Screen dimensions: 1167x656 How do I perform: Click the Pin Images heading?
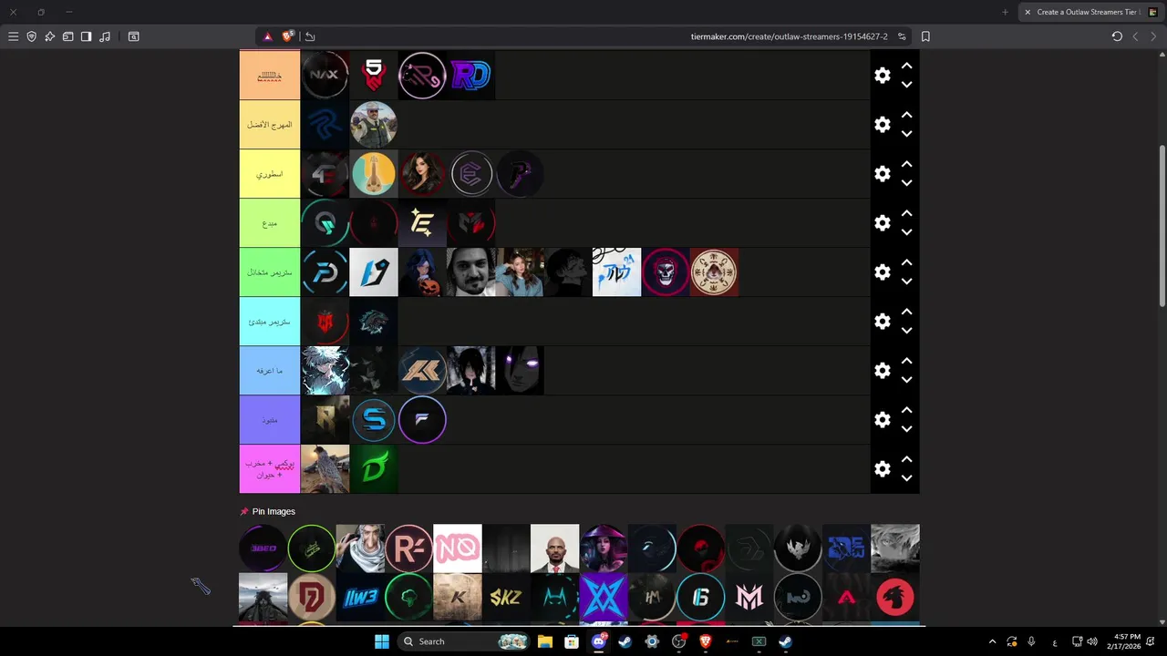click(x=274, y=512)
